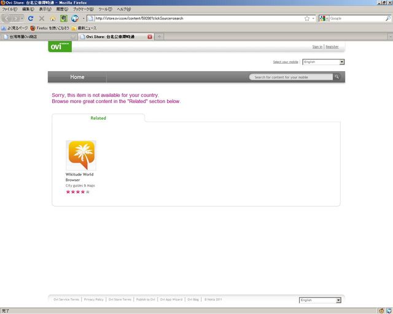Click the search magnifier in Google box
This screenshot has width=393, height=314.
[x=387, y=18]
